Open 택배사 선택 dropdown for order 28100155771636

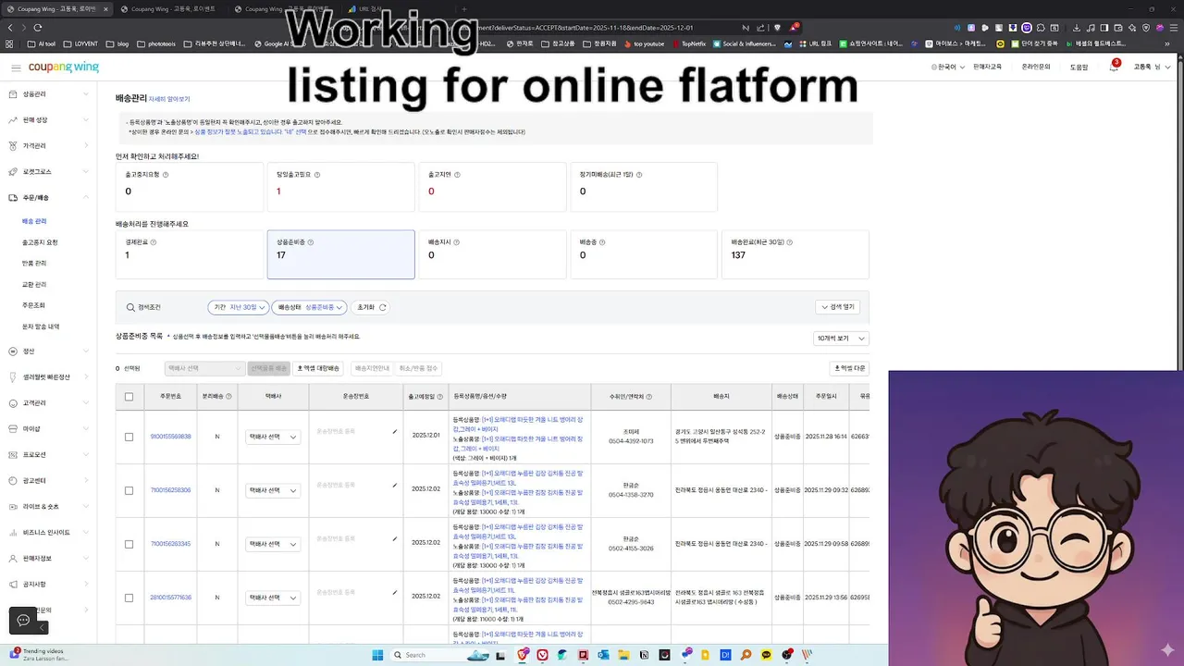pos(273,598)
